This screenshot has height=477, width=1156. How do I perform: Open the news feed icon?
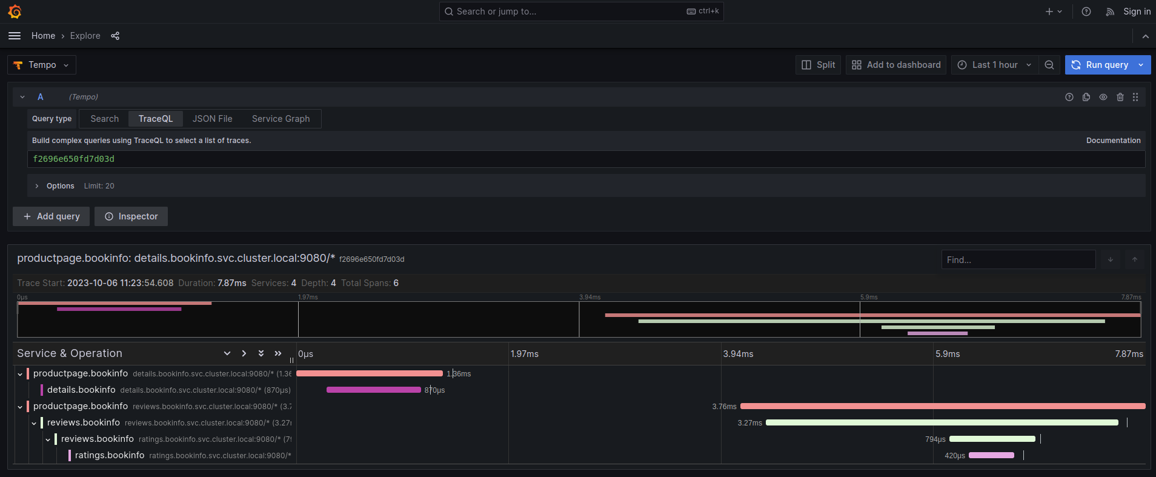click(x=1109, y=12)
